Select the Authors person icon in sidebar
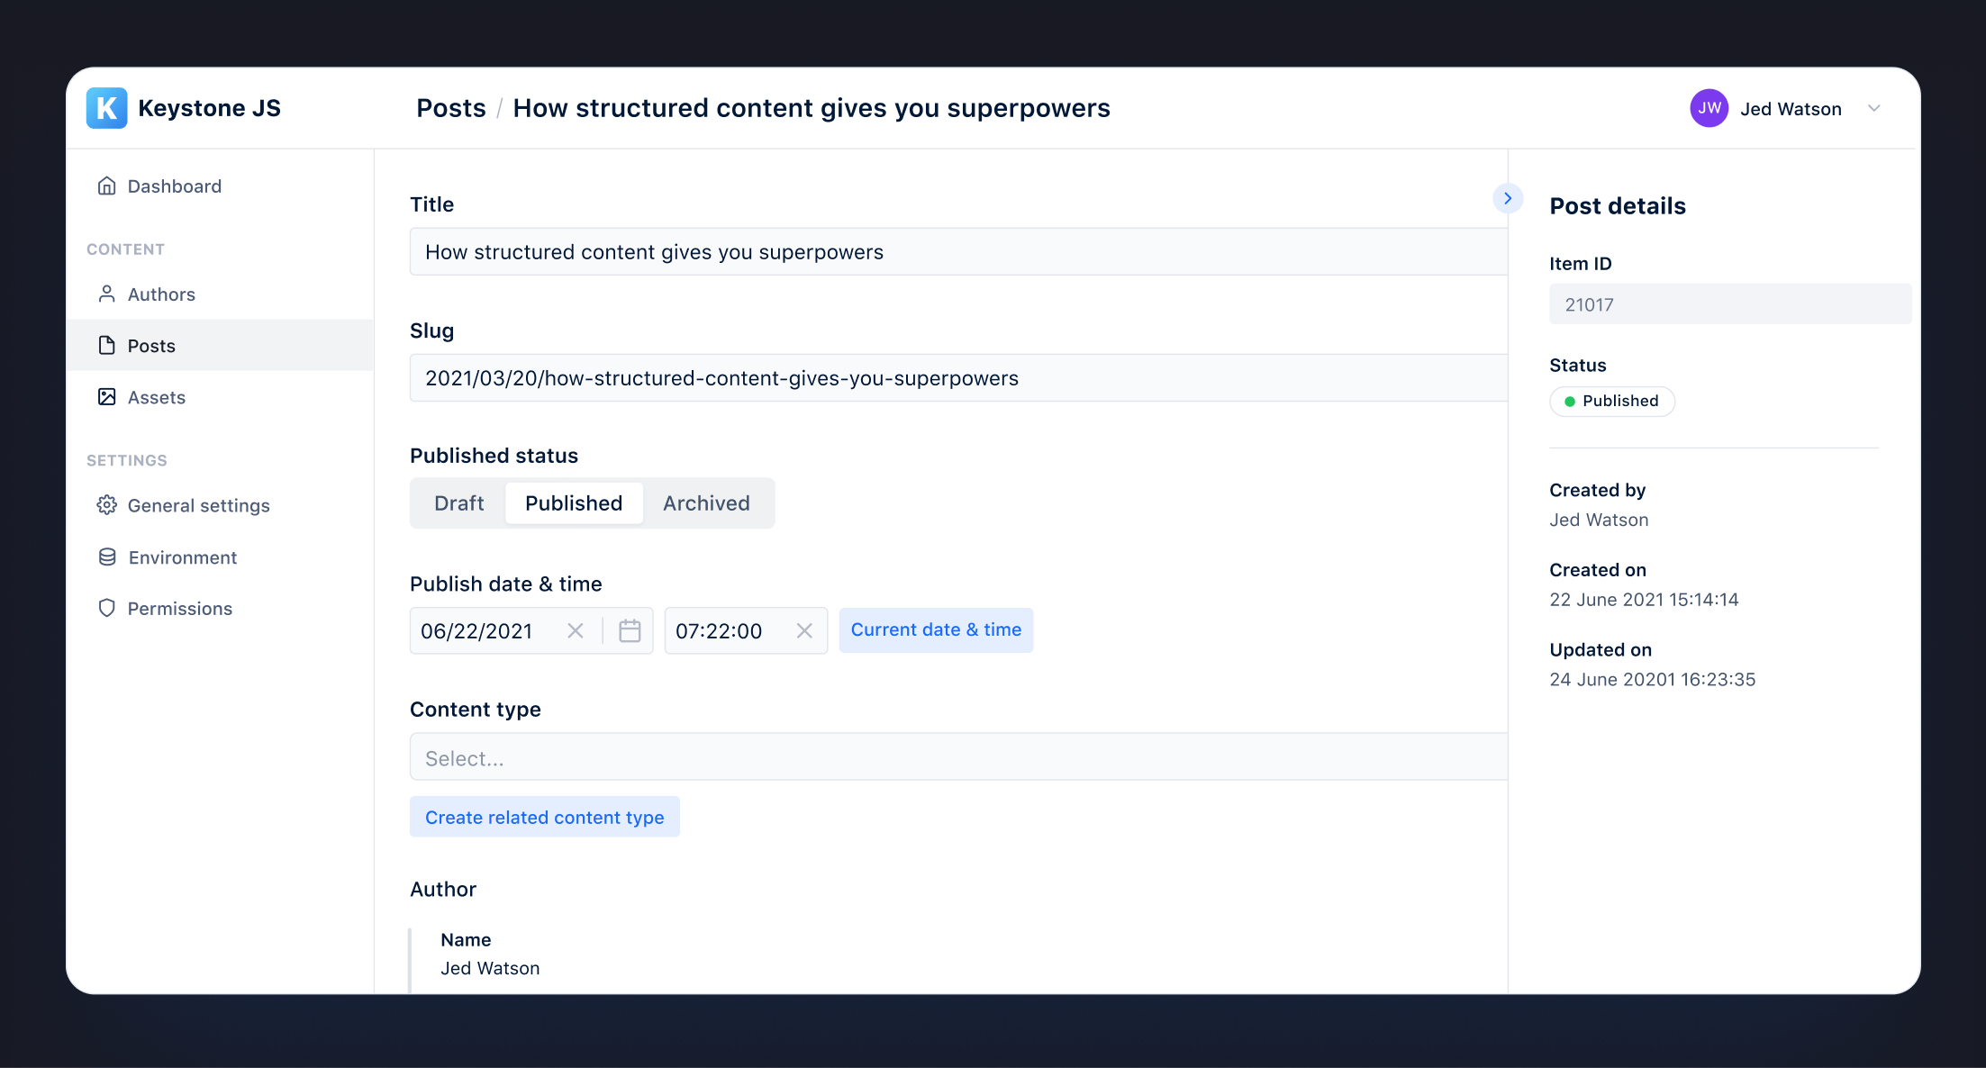Screen dimensions: 1986x1068 [x=106, y=294]
